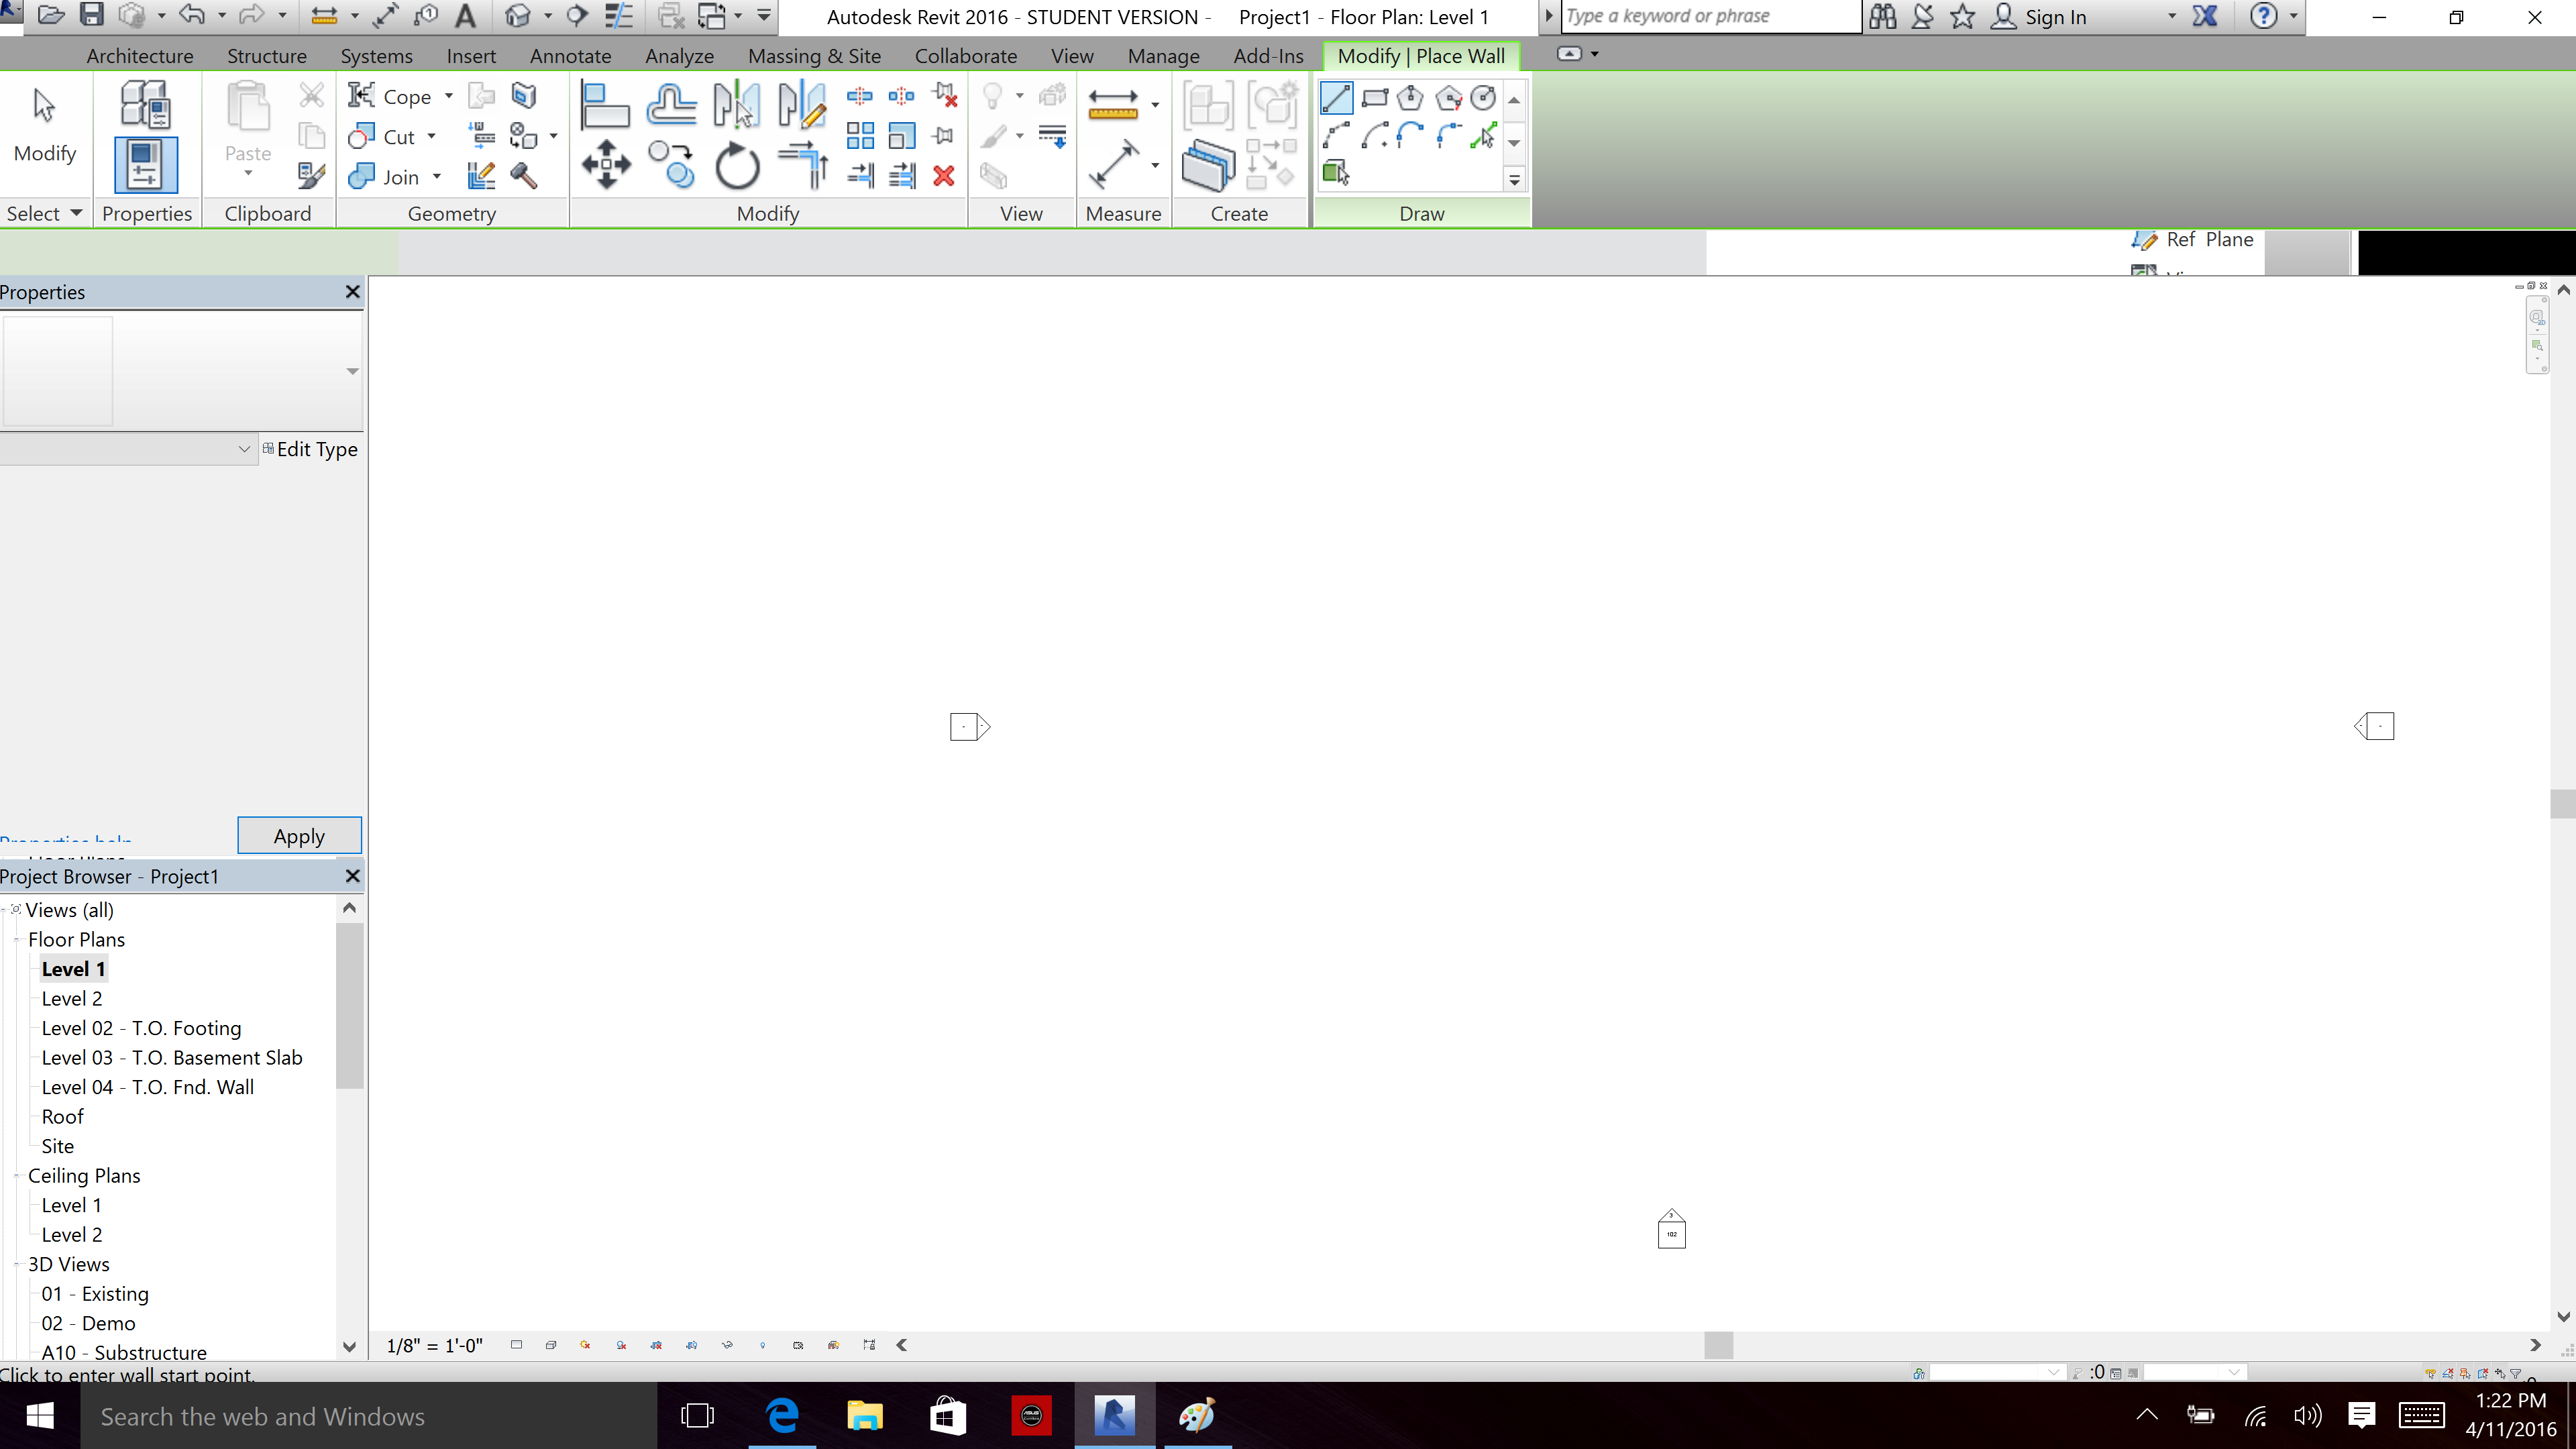Open the type selector dropdown in Properties
2576x1449 pixels.
352,371
